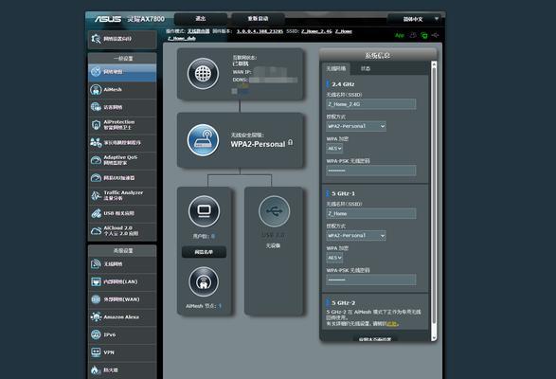Select the Network Map sidebar icon

[96, 72]
